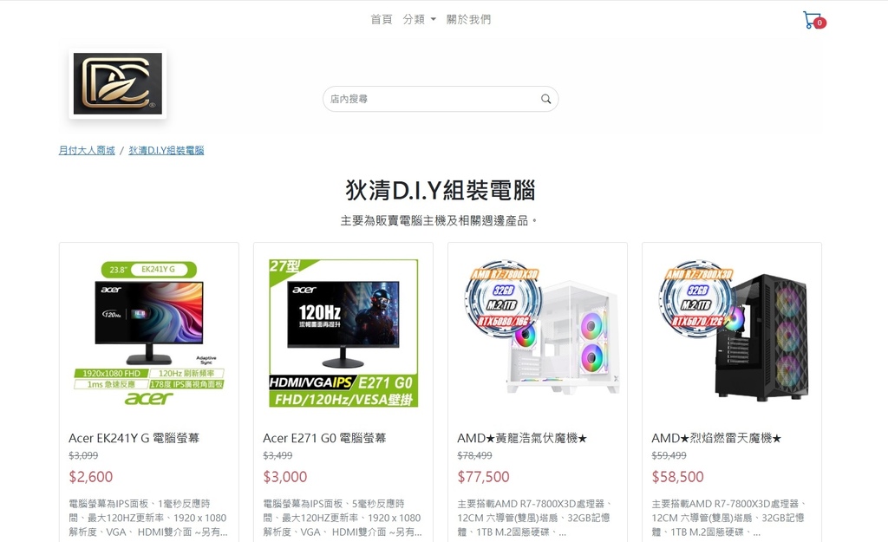Click the $2,600 sale price

90,477
